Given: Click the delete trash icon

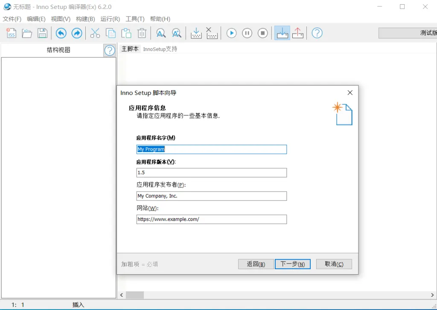Looking at the screenshot, I should pyautogui.click(x=142, y=33).
